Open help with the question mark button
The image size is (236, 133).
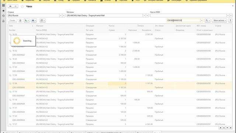coord(230,20)
